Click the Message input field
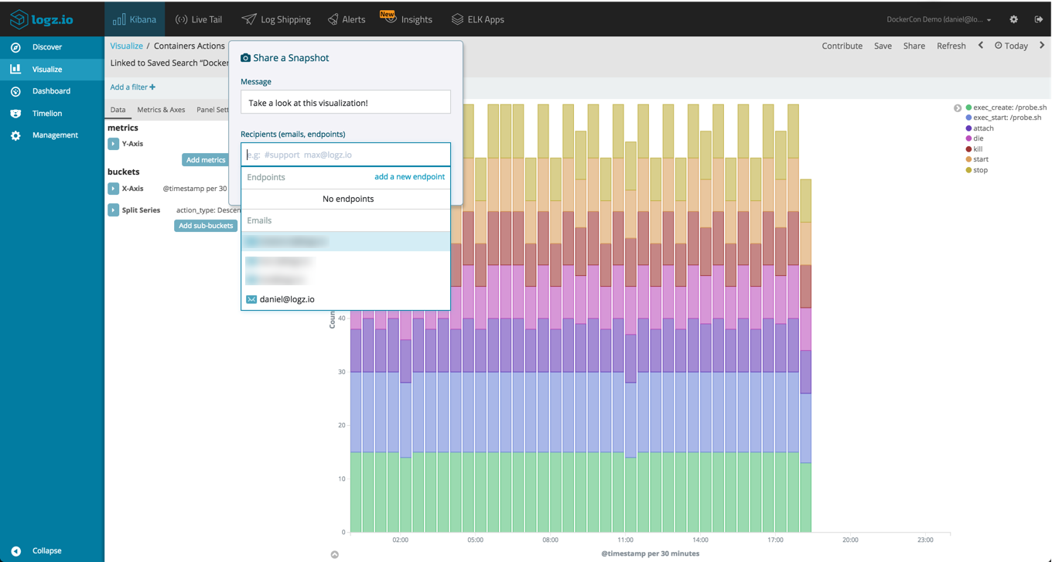This screenshot has height=562, width=1052. (x=346, y=103)
